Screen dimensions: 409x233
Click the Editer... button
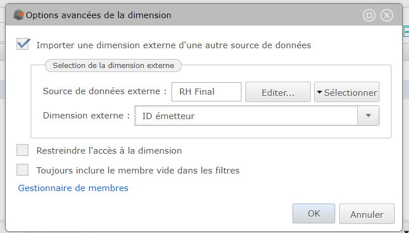(x=278, y=92)
